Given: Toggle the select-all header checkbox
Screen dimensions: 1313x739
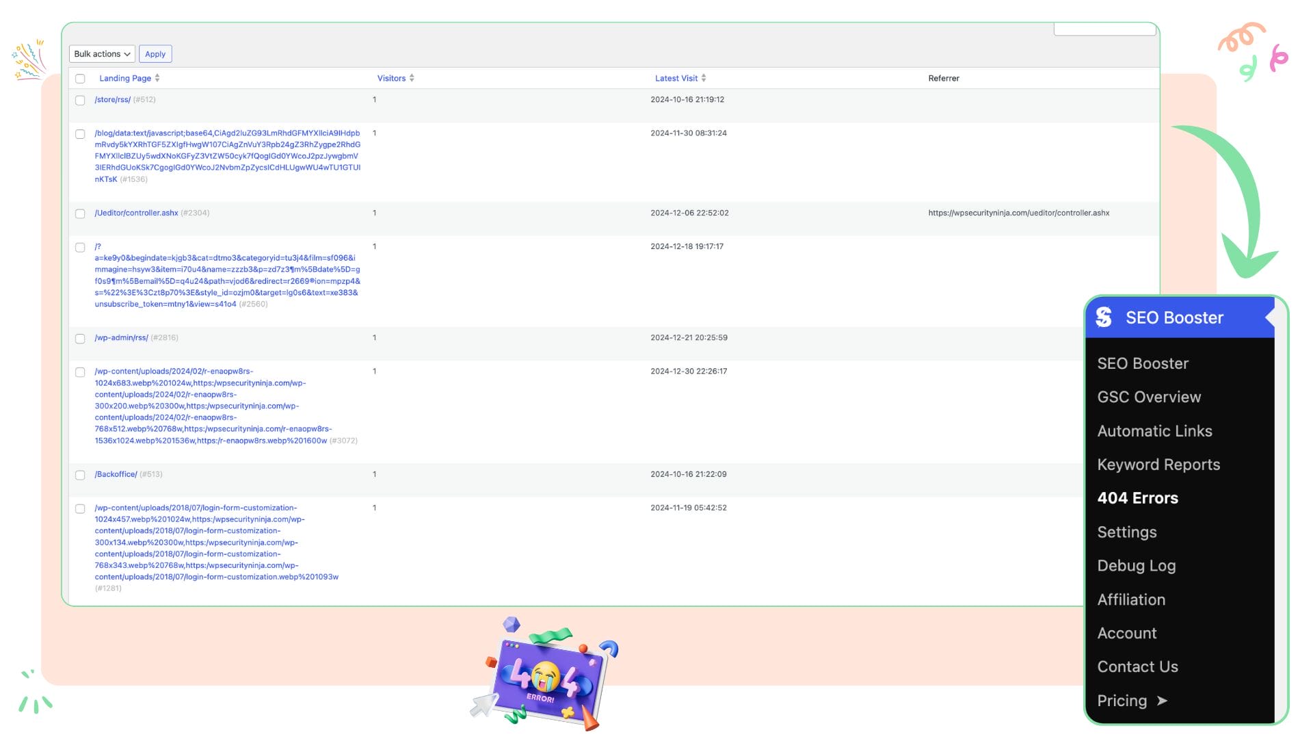Looking at the screenshot, I should click(80, 79).
